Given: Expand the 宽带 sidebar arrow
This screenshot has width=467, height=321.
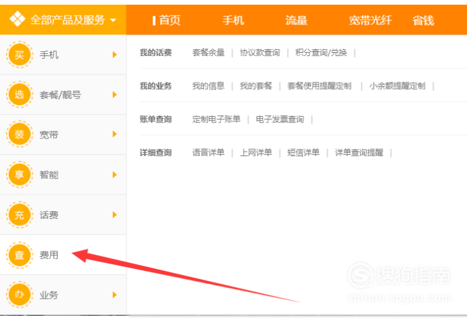Looking at the screenshot, I should pyautogui.click(x=115, y=134).
